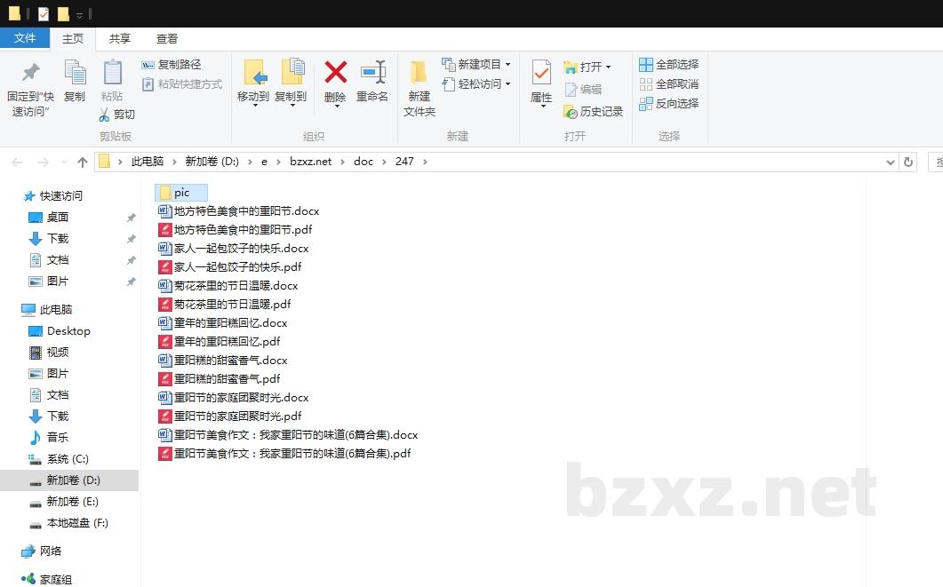Expand the address bar history dropdown
Viewport: 943px width, 587px height.
pos(891,162)
